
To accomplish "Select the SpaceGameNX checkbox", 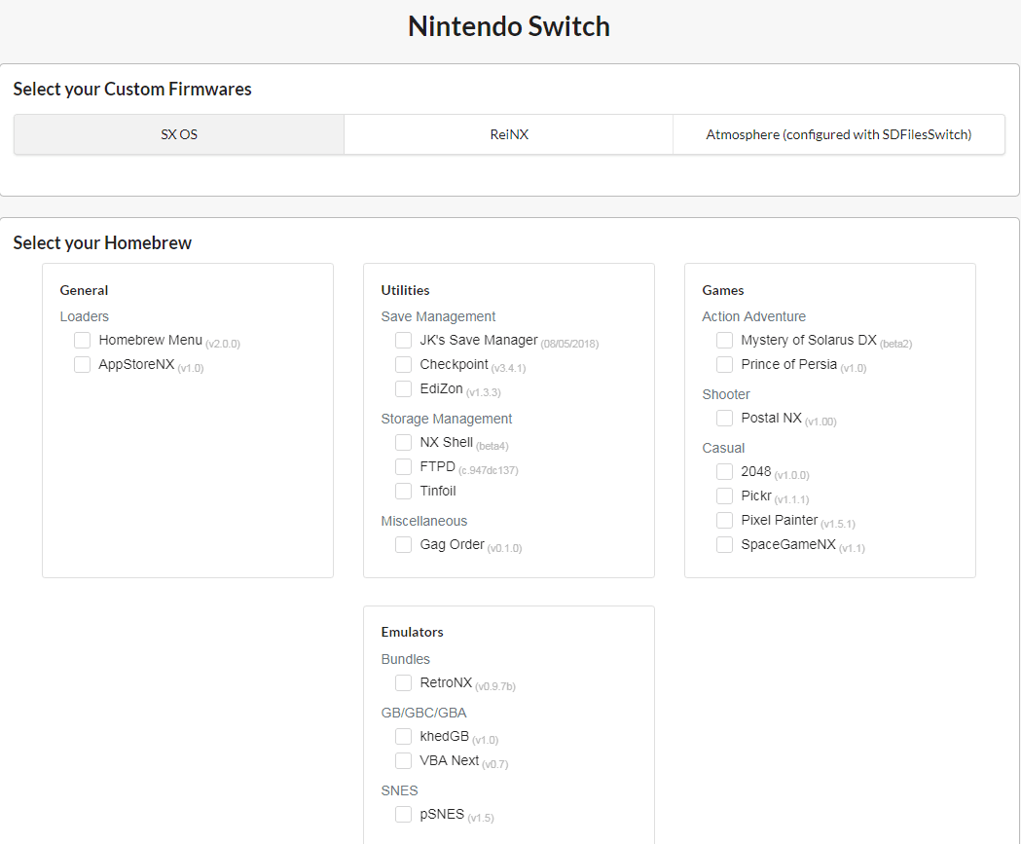I will tap(724, 544).
